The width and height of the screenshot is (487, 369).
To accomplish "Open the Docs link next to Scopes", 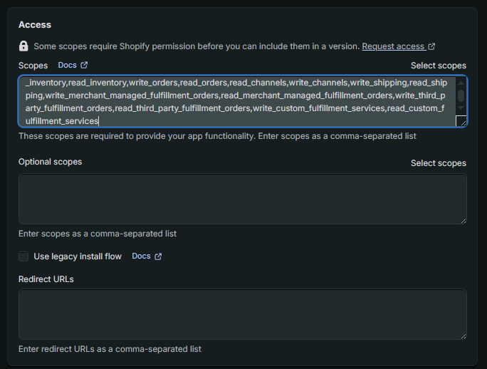I will (x=67, y=66).
